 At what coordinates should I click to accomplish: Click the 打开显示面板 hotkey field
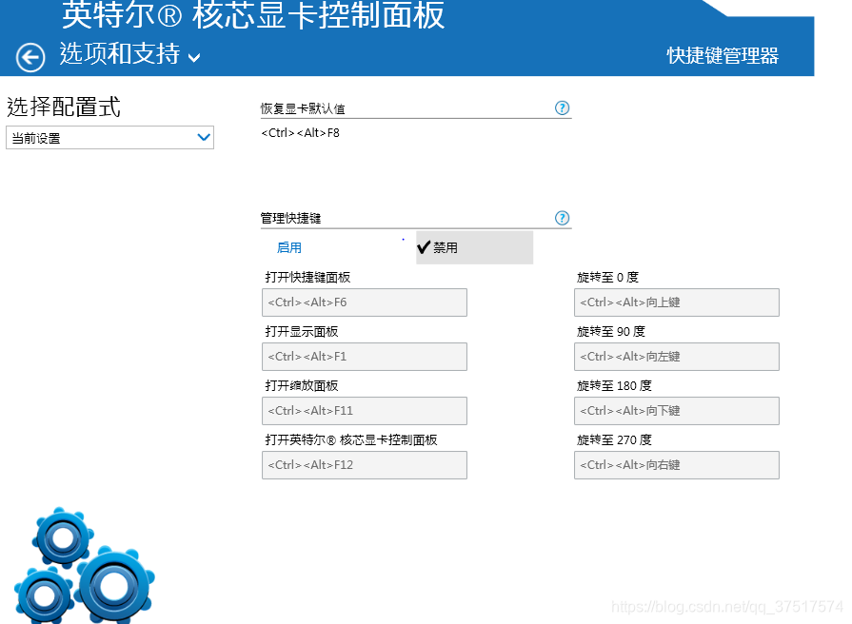click(x=364, y=357)
